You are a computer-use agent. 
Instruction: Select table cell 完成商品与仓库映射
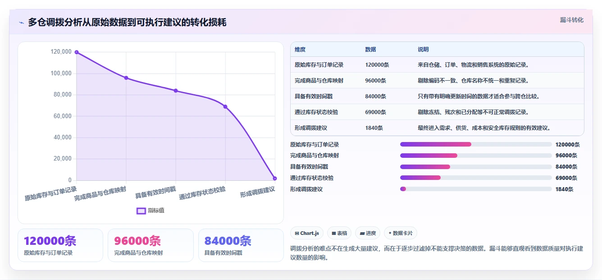point(319,81)
